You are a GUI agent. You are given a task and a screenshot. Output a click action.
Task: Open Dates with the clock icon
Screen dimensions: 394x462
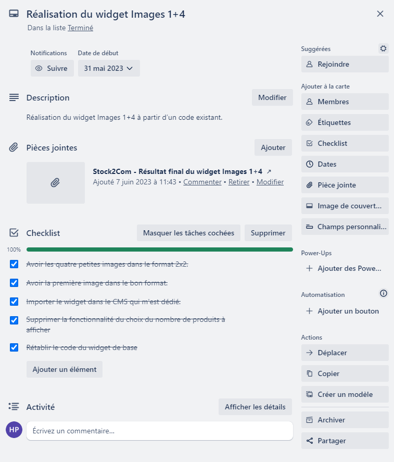click(345, 164)
